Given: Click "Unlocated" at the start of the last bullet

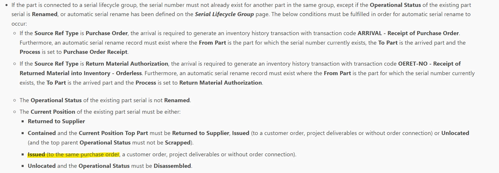Looking at the screenshot, I should pos(42,166).
